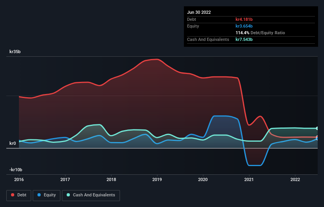Click the red Debt legend dot

pyautogui.click(x=13, y=195)
